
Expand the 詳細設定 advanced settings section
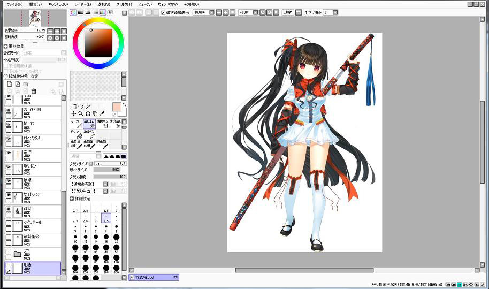point(72,198)
